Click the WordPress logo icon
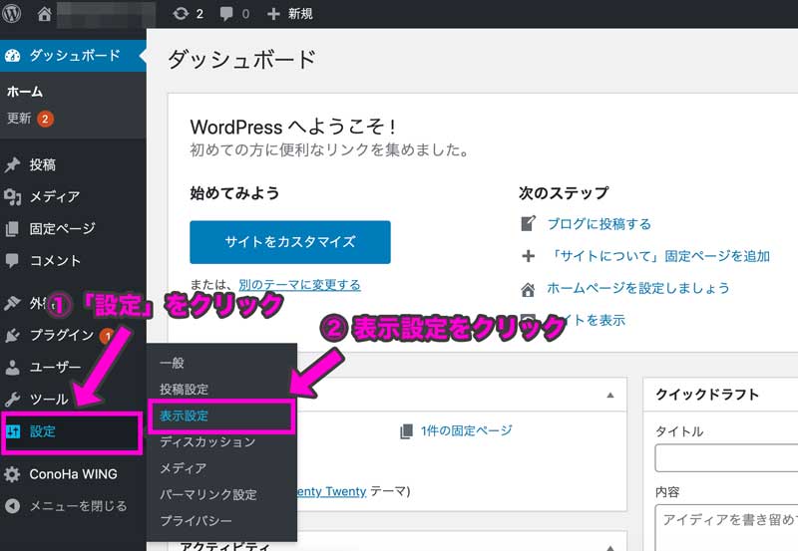 tap(14, 14)
